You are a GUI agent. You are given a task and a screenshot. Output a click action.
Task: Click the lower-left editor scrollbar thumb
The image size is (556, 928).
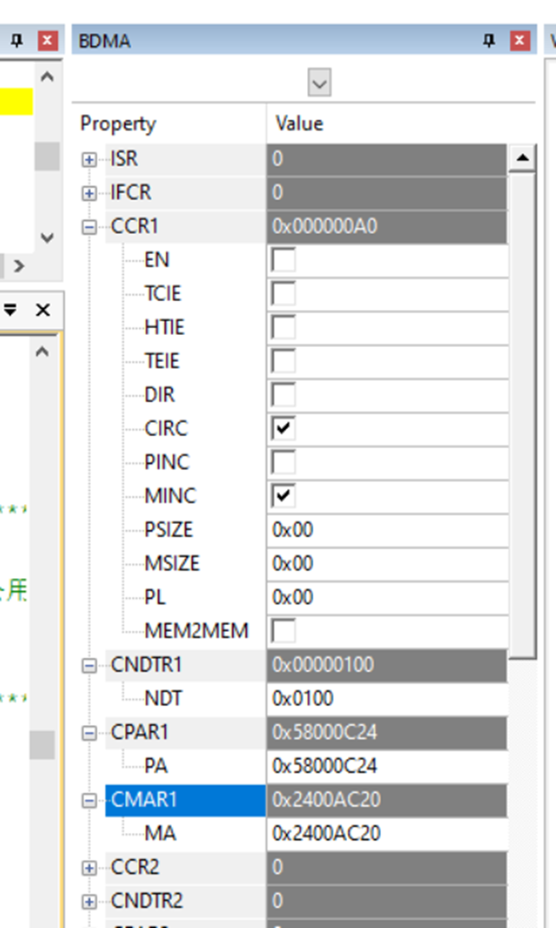click(x=42, y=744)
